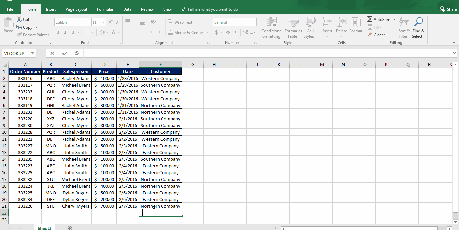Open the font size dropdown

[x=104, y=22]
